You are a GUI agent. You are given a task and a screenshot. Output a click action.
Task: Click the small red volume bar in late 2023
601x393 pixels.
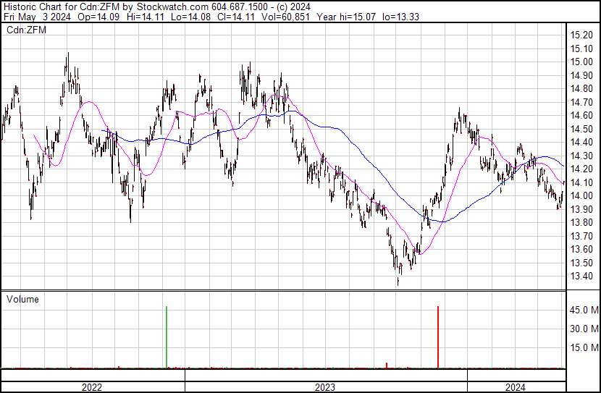(387, 365)
